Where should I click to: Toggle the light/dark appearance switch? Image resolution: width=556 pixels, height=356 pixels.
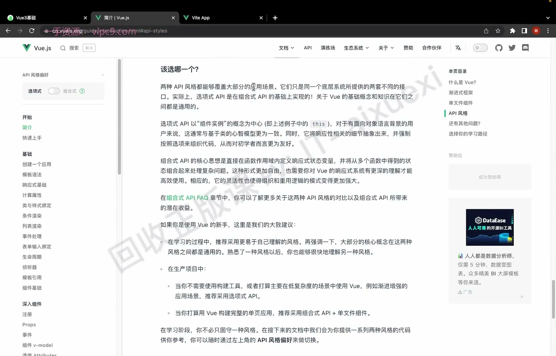point(480,48)
